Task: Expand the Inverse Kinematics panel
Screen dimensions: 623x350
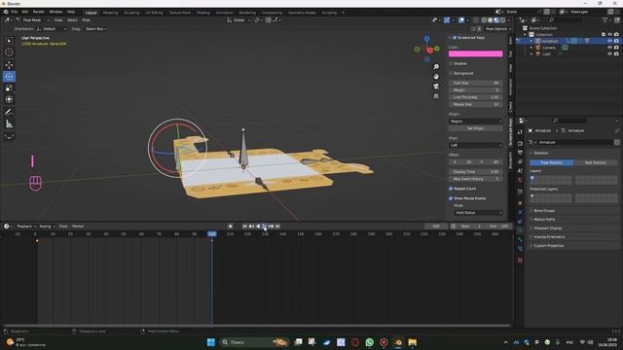Action: 549,237
